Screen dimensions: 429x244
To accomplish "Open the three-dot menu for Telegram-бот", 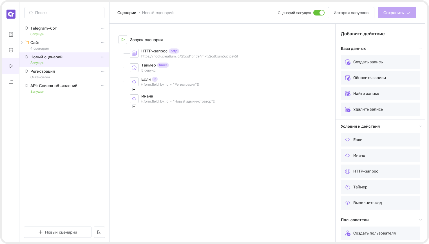I will click(103, 28).
